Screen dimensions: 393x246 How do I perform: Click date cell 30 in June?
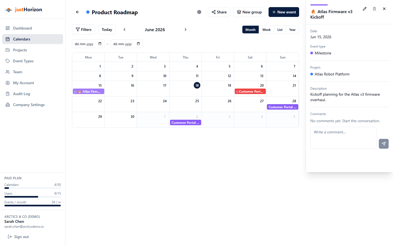121,120
